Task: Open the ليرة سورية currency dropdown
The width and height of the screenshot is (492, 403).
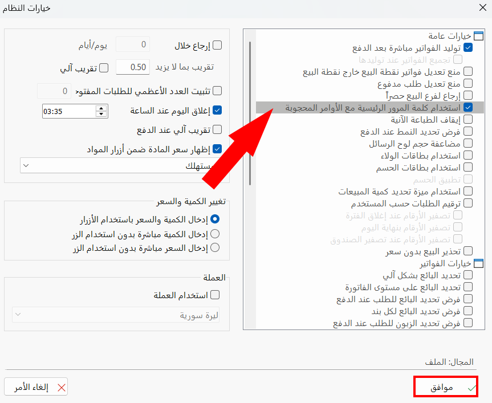Action: (x=17, y=315)
